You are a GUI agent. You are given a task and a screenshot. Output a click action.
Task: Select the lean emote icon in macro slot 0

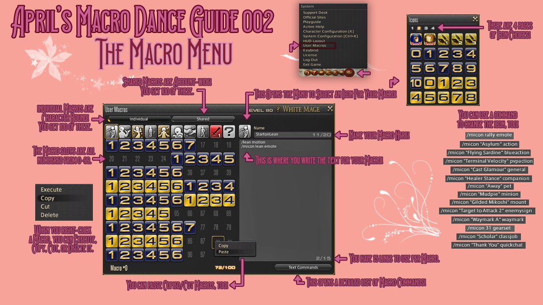[111, 131]
